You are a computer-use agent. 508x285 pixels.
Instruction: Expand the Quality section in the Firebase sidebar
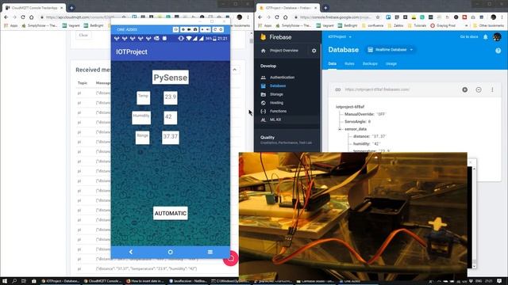(287, 139)
